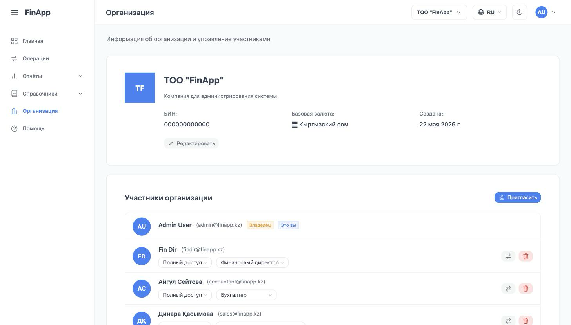Click the accountant@finapp.kz email text
571x325 pixels.
pos(236,282)
